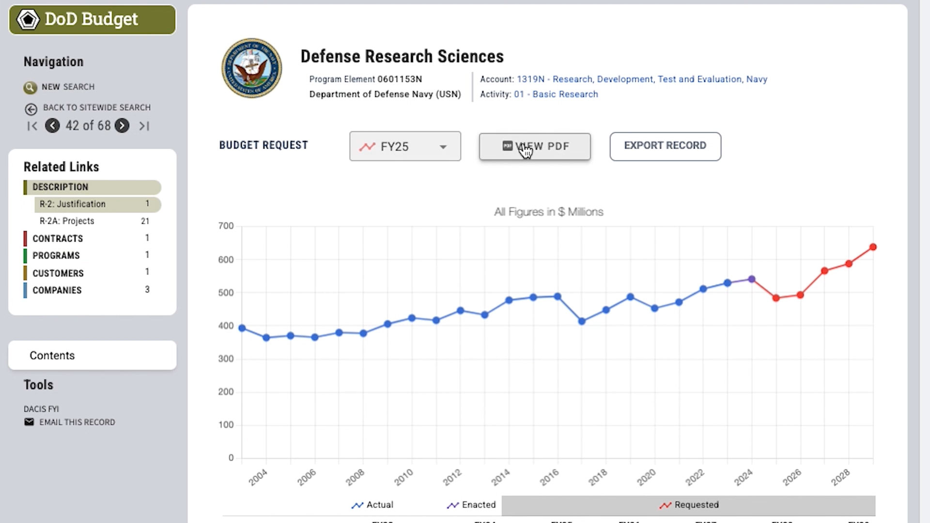930x523 pixels.
Task: Open the Companies related link
Action: pos(57,291)
